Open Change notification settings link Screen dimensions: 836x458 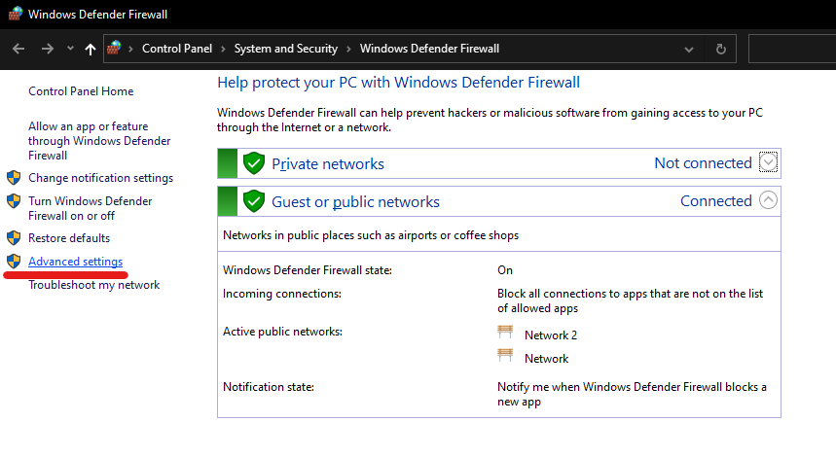[100, 178]
